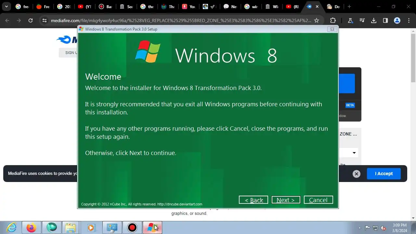This screenshot has height=234, width=416.
Task: Click Next in the Windows 8 installer
Action: click(286, 200)
